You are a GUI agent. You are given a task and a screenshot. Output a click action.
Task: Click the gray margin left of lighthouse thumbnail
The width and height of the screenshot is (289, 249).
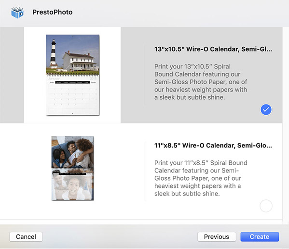coord(12,75)
